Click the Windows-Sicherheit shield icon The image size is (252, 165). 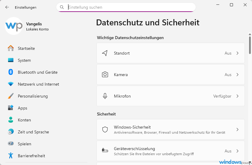point(105,129)
